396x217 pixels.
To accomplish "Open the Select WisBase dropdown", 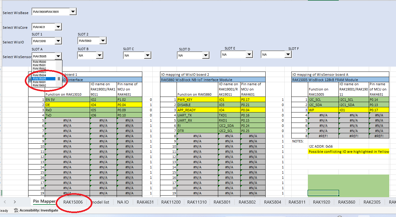I will (73, 12).
